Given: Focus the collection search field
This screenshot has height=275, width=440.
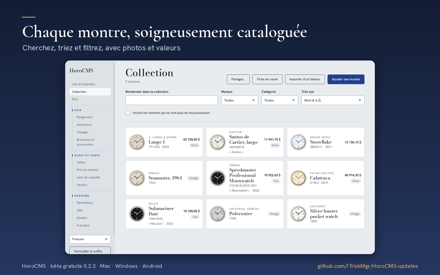Looking at the screenshot, I should (171, 100).
